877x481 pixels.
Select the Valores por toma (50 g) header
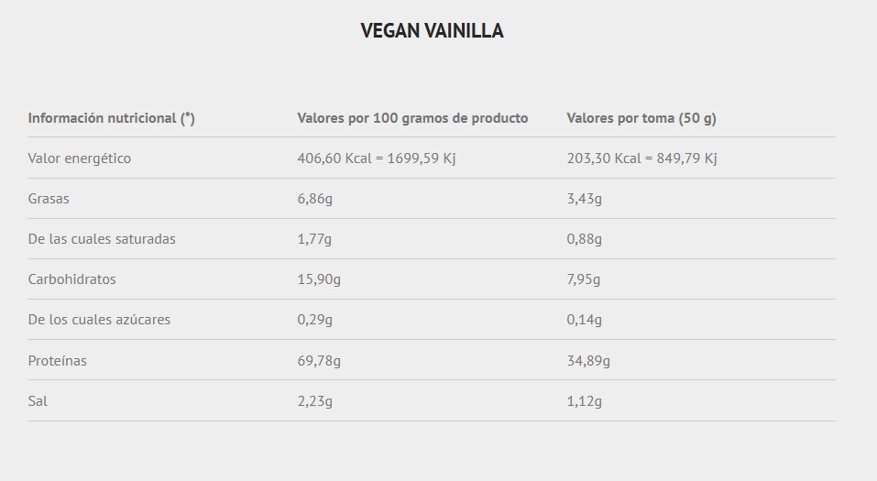tap(641, 118)
